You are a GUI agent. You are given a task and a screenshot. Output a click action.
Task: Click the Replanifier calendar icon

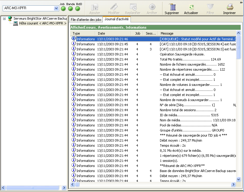pos(133,7)
